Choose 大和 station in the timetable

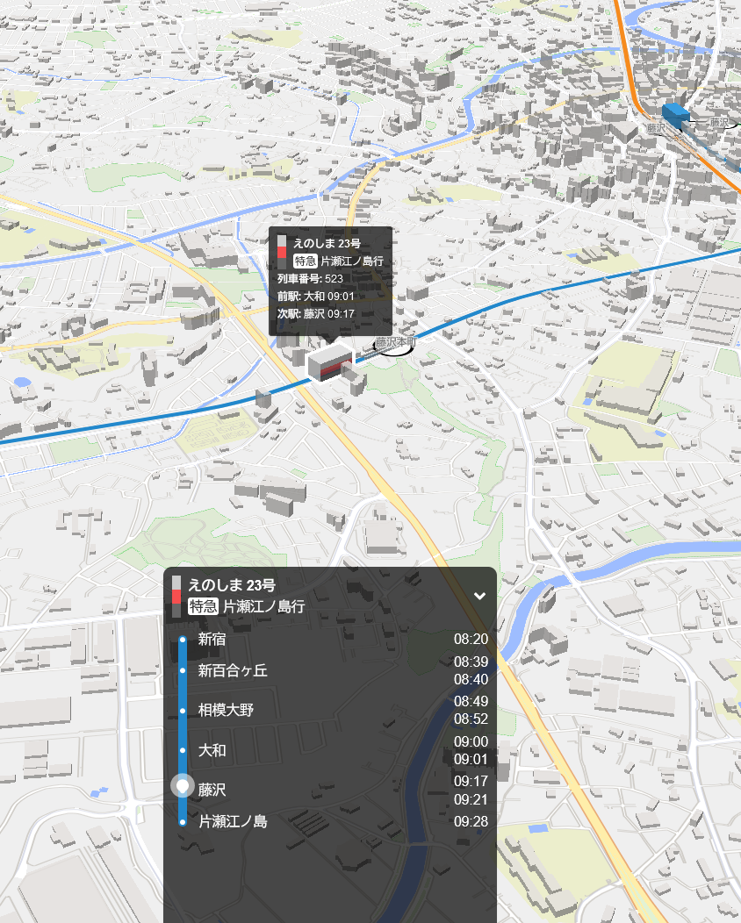[x=212, y=750]
